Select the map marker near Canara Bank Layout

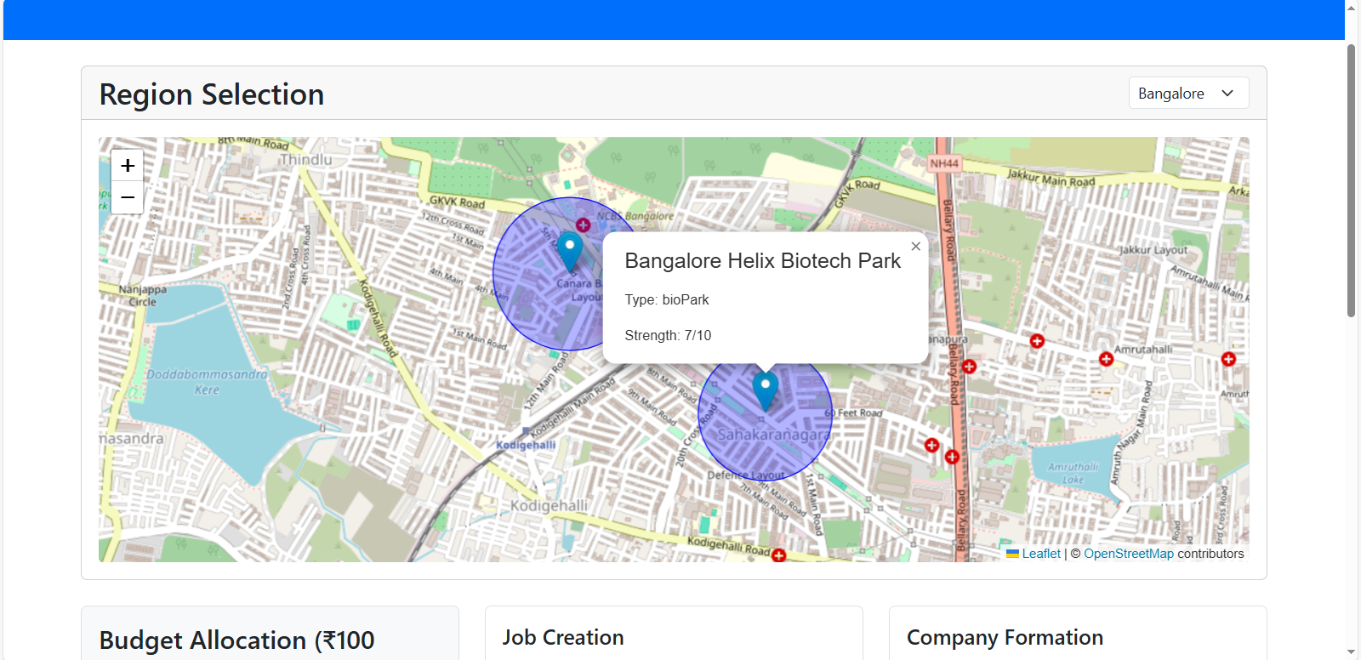(x=569, y=253)
